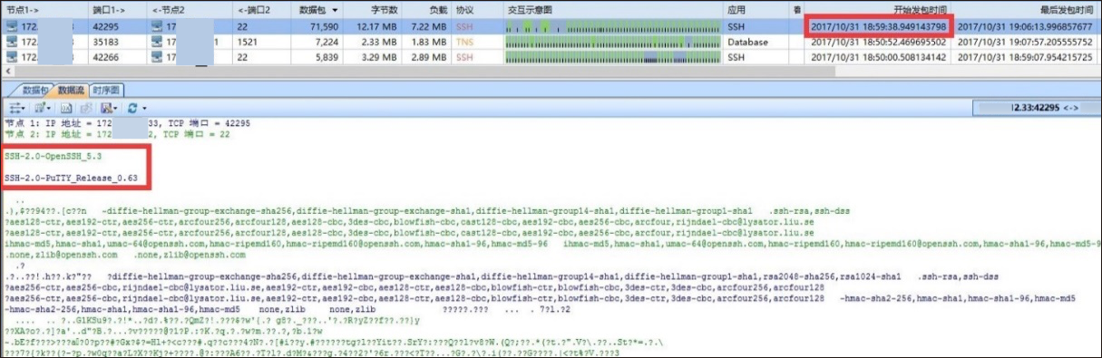Image resolution: width=1102 pixels, height=358 pixels.
Task: Click the greyed-out copy icon in toolbar
Action: [x=86, y=108]
